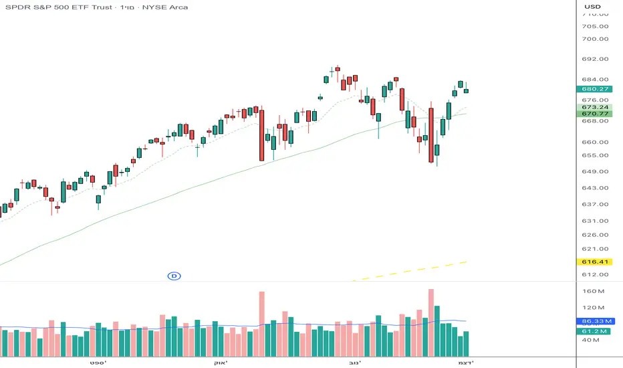This screenshot has width=623, height=368.
Task: Click the large red October candle
Action: [261, 135]
